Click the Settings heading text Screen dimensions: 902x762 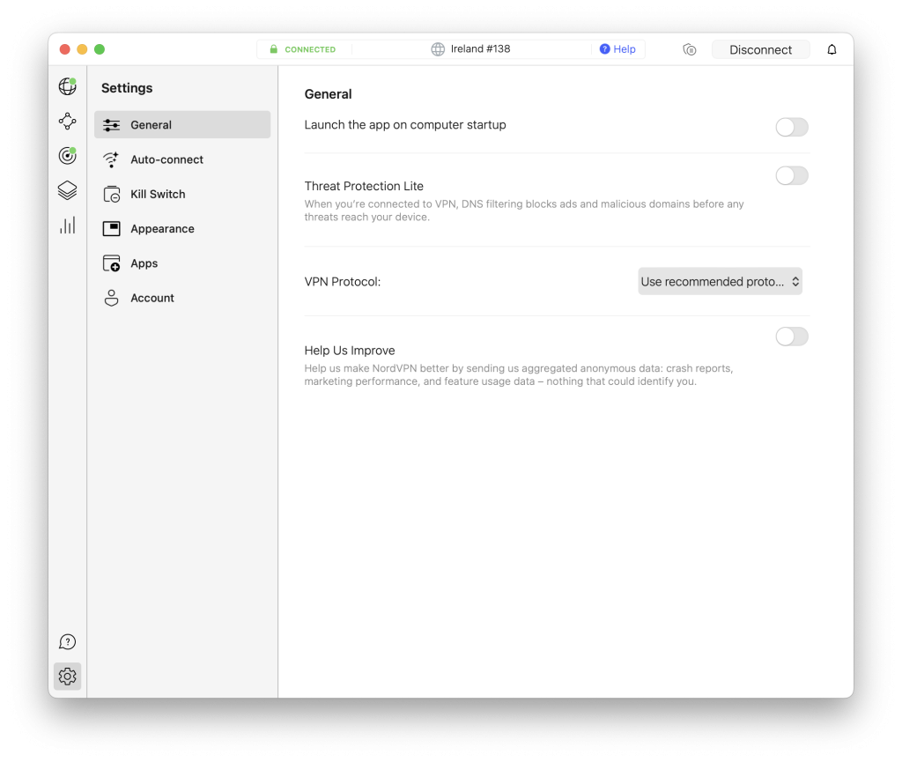(127, 88)
